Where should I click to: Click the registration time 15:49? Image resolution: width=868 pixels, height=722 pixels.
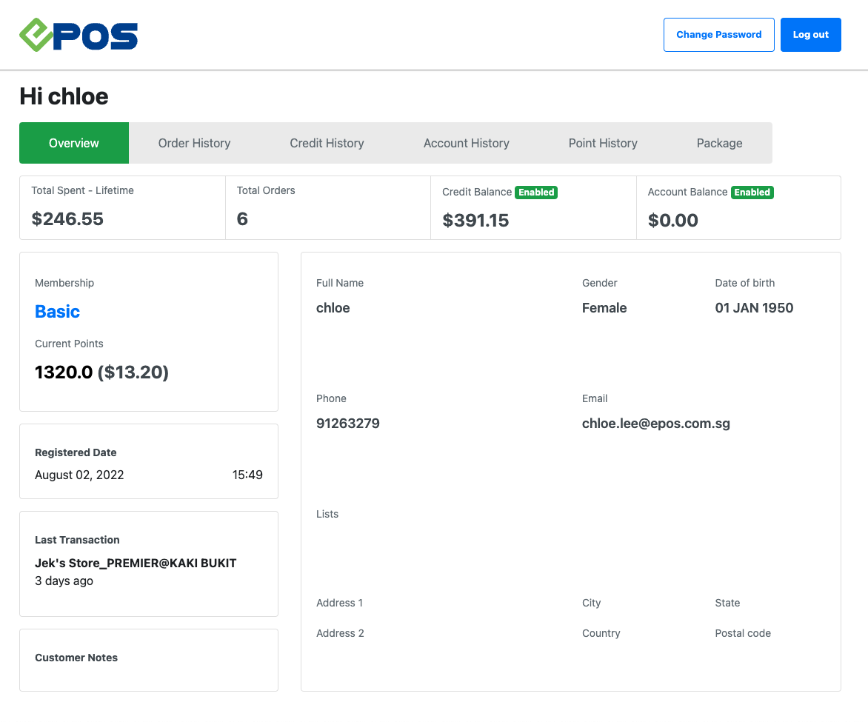pyautogui.click(x=247, y=475)
